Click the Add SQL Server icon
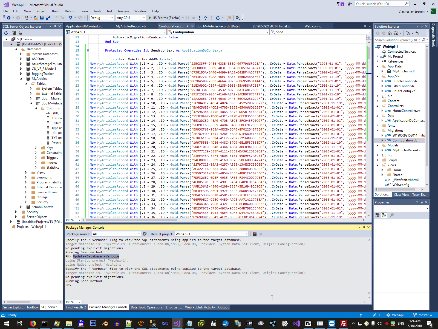438x329 pixels. click(x=14, y=33)
